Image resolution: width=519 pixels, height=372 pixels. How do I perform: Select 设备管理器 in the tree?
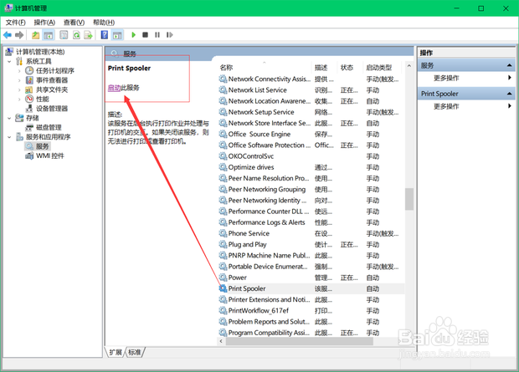coord(52,109)
